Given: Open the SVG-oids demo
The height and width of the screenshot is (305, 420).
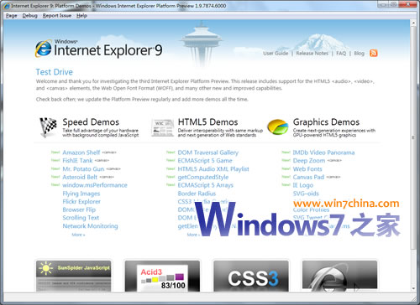Looking at the screenshot, I should pyautogui.click(x=306, y=194).
